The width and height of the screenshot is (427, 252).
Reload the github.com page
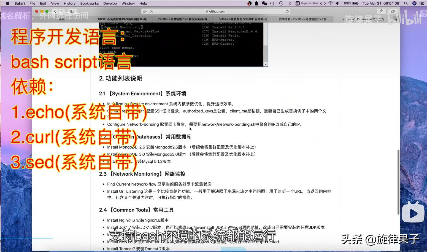tap(287, 11)
